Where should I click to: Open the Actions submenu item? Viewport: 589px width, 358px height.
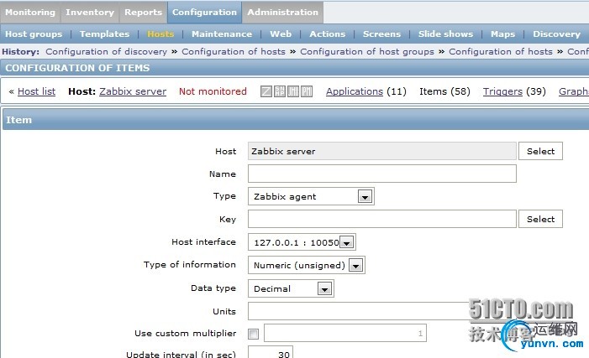[327, 34]
